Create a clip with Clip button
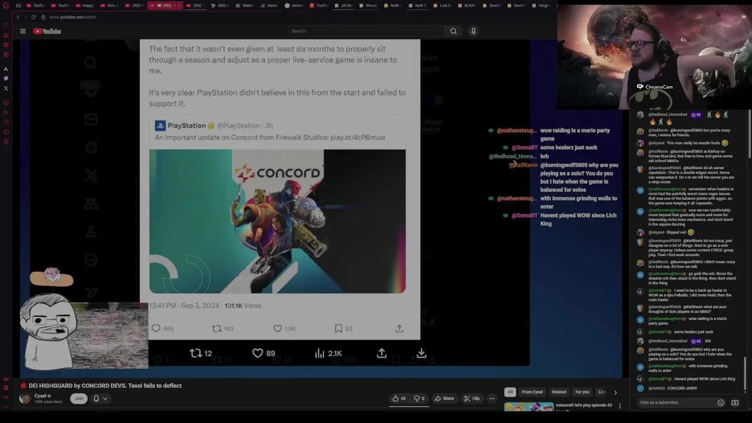The width and height of the screenshot is (752, 423). click(x=472, y=398)
